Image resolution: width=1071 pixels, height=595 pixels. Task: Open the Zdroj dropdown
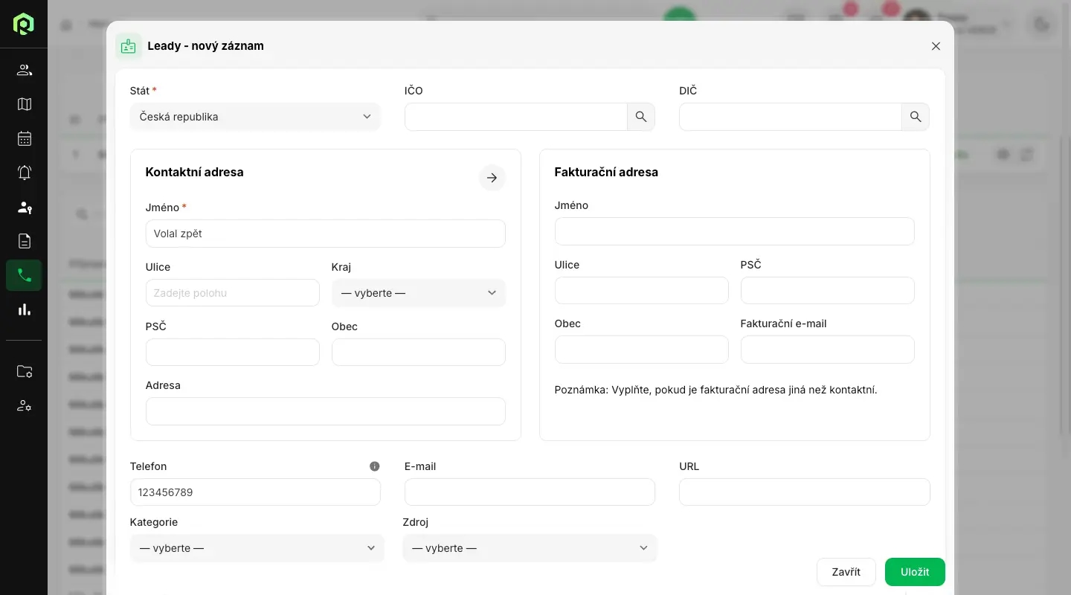pos(530,548)
